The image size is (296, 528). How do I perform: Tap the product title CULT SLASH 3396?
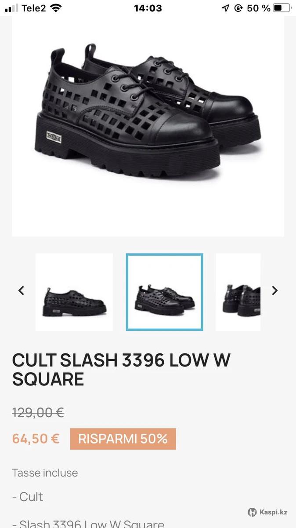tap(121, 370)
